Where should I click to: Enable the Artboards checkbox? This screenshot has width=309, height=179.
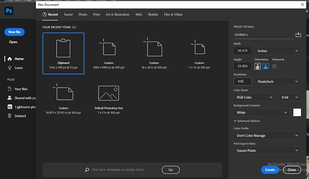[274, 66]
